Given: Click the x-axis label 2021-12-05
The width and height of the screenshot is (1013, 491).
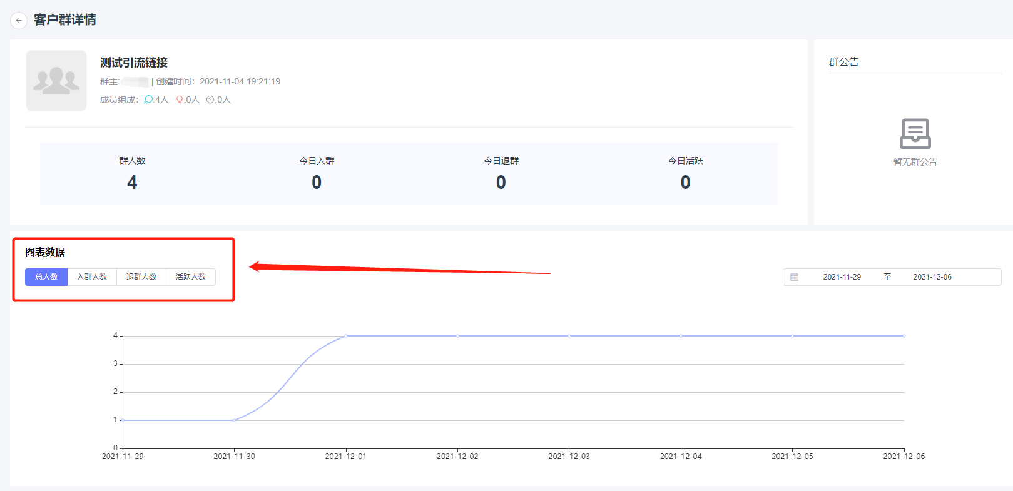Looking at the screenshot, I should click(792, 457).
